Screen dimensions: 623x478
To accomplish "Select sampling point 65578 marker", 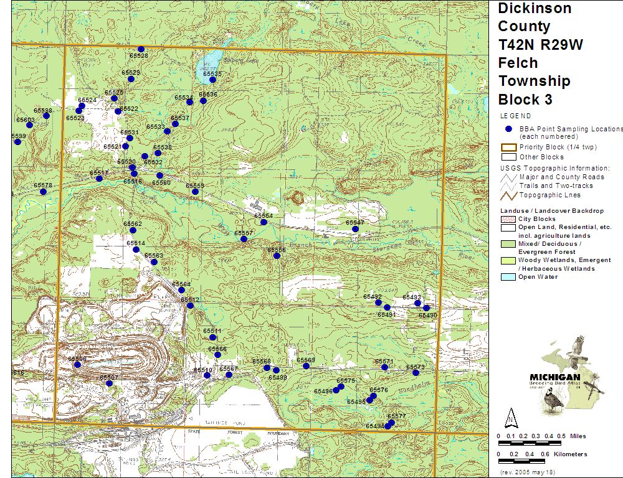I will pos(43,192).
